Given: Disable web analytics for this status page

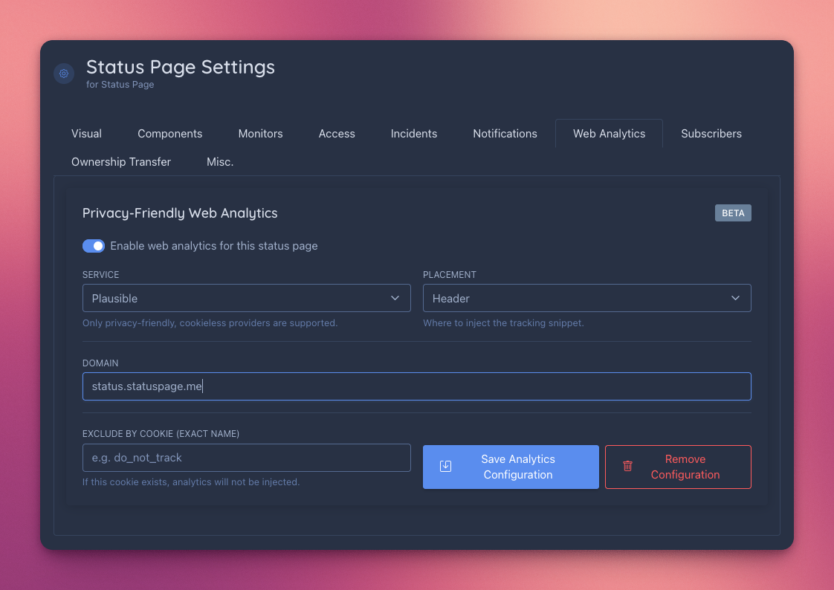Looking at the screenshot, I should click(x=94, y=245).
